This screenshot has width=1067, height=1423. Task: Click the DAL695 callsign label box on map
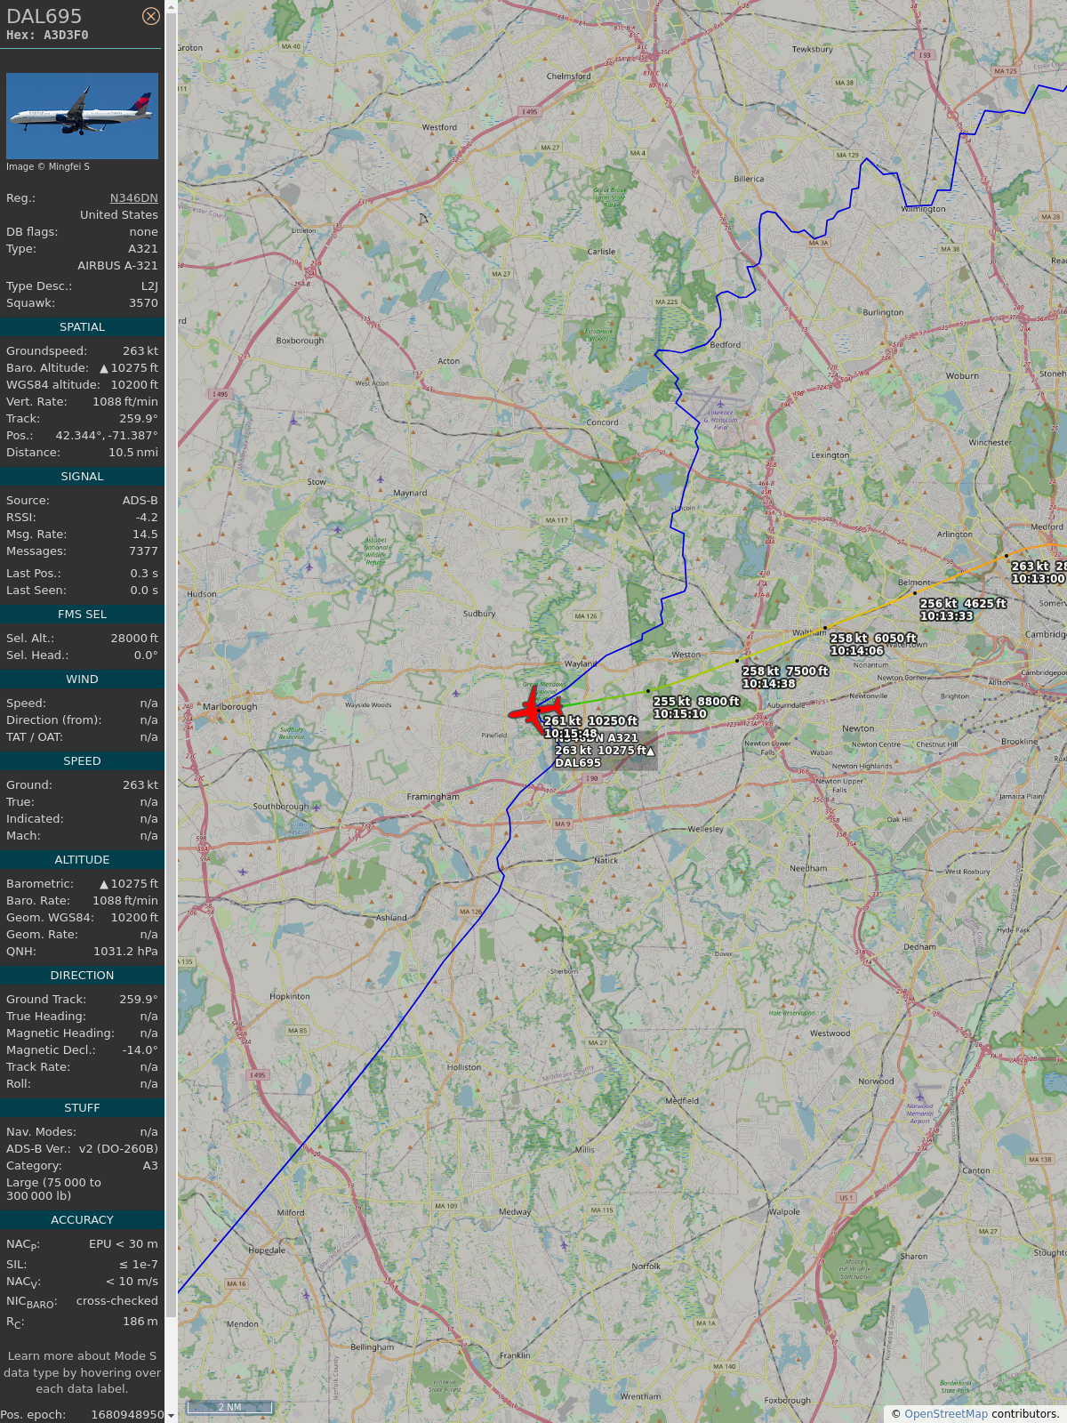click(605, 751)
